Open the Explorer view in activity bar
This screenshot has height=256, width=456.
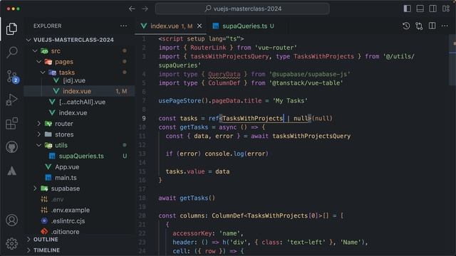11,28
